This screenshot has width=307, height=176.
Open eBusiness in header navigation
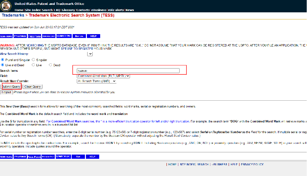tap(99, 10)
